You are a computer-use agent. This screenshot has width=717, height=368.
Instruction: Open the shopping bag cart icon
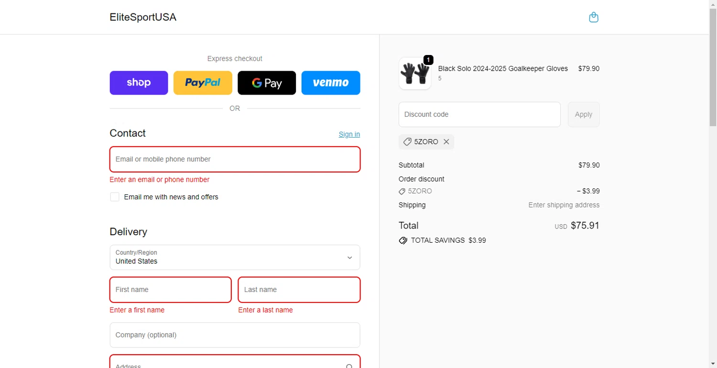593,18
